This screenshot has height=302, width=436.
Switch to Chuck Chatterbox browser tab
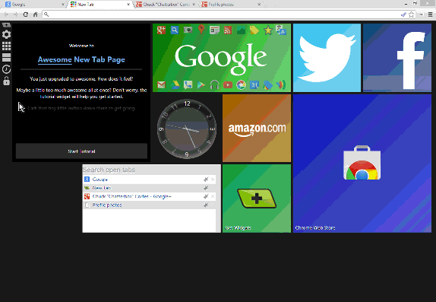tap(166, 4)
